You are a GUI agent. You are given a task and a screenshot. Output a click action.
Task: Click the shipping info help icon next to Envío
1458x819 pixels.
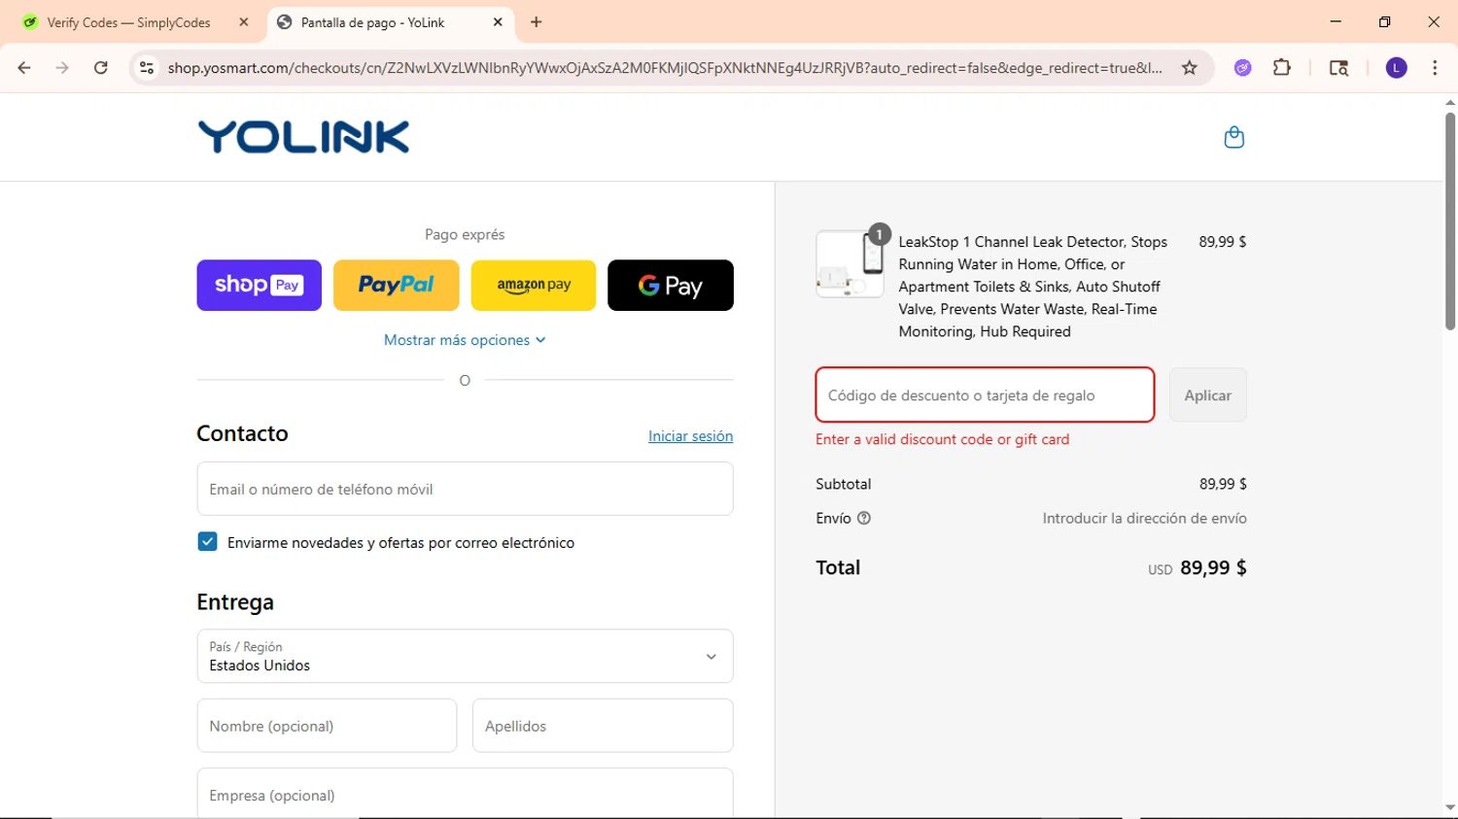point(864,519)
